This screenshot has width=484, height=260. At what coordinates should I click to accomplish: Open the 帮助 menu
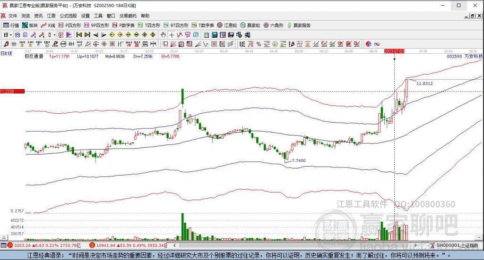pyautogui.click(x=145, y=16)
